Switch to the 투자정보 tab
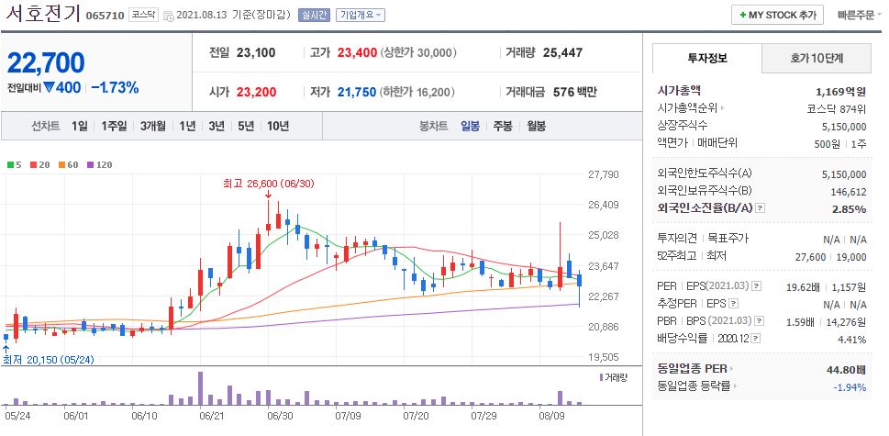The width and height of the screenshot is (889, 436). [707, 58]
